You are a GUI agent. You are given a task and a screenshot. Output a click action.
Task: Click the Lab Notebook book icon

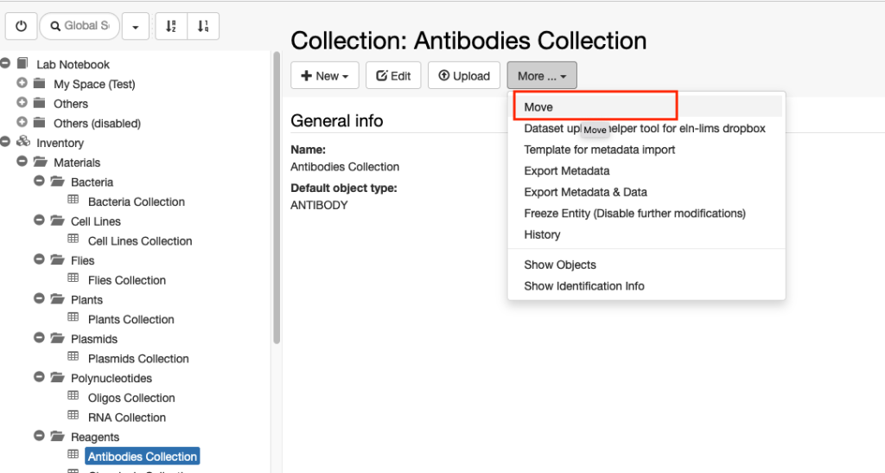[x=22, y=63]
